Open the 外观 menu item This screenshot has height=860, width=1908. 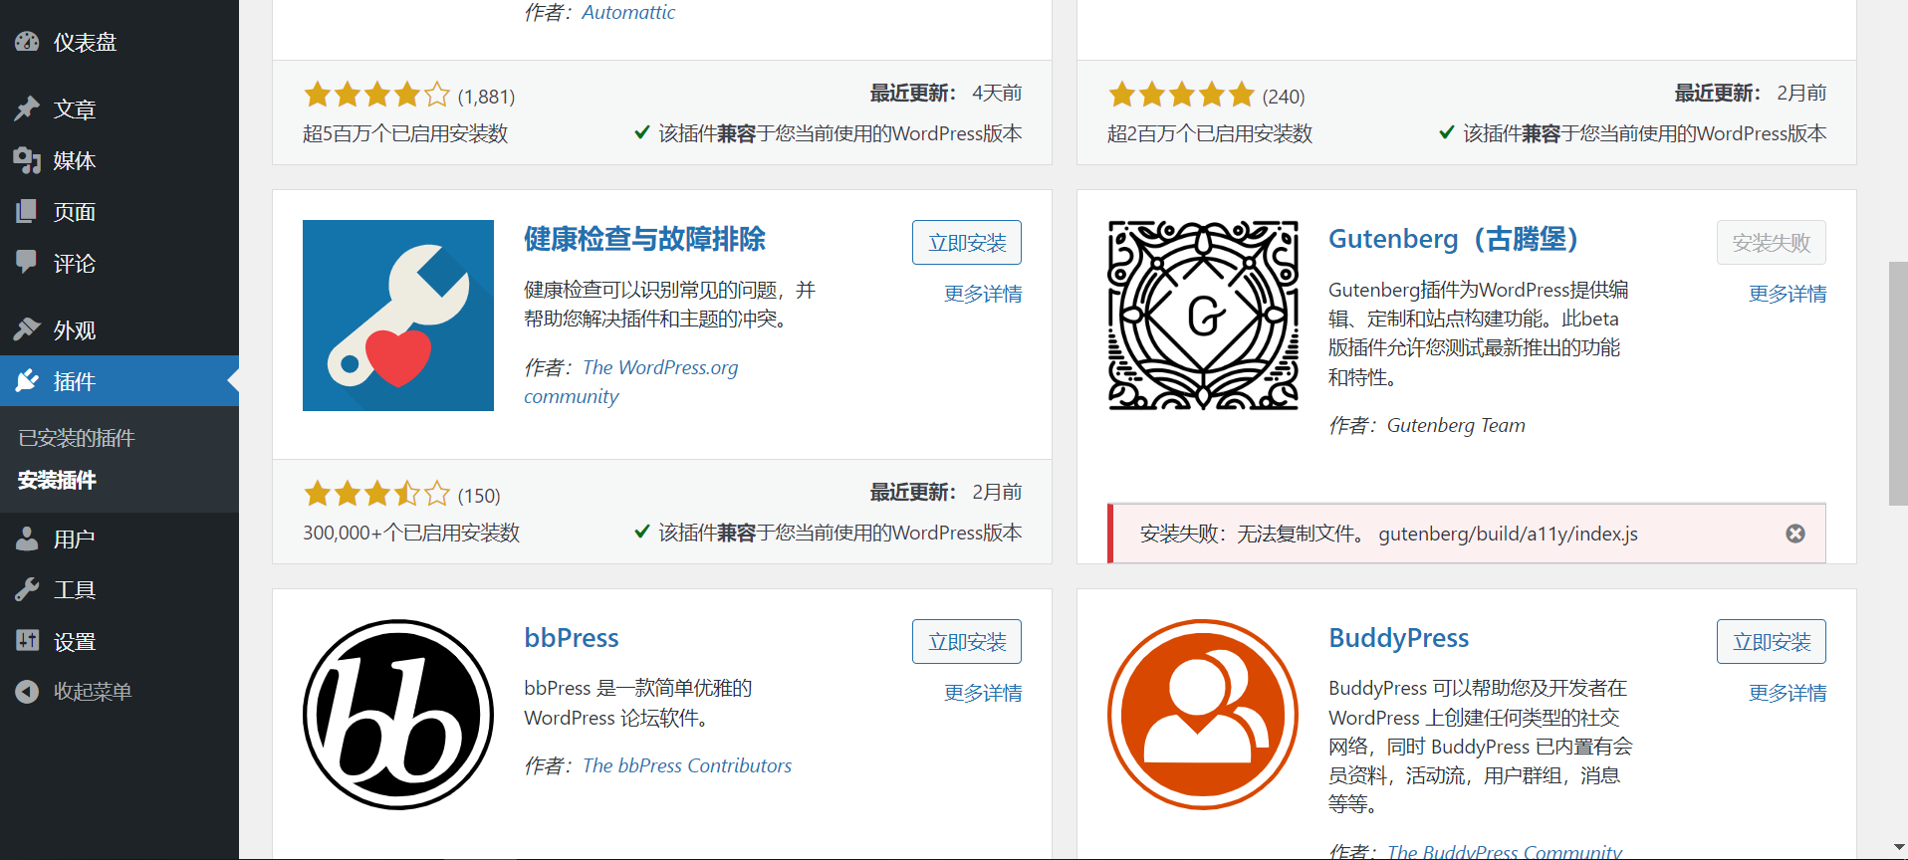(x=119, y=329)
